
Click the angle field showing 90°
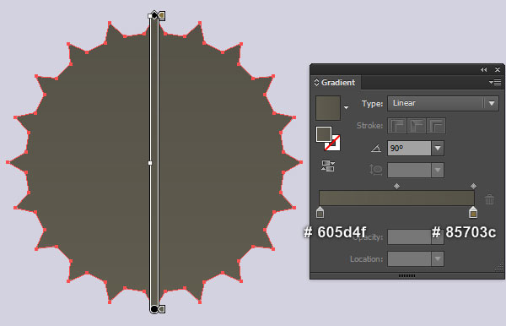[x=409, y=149]
